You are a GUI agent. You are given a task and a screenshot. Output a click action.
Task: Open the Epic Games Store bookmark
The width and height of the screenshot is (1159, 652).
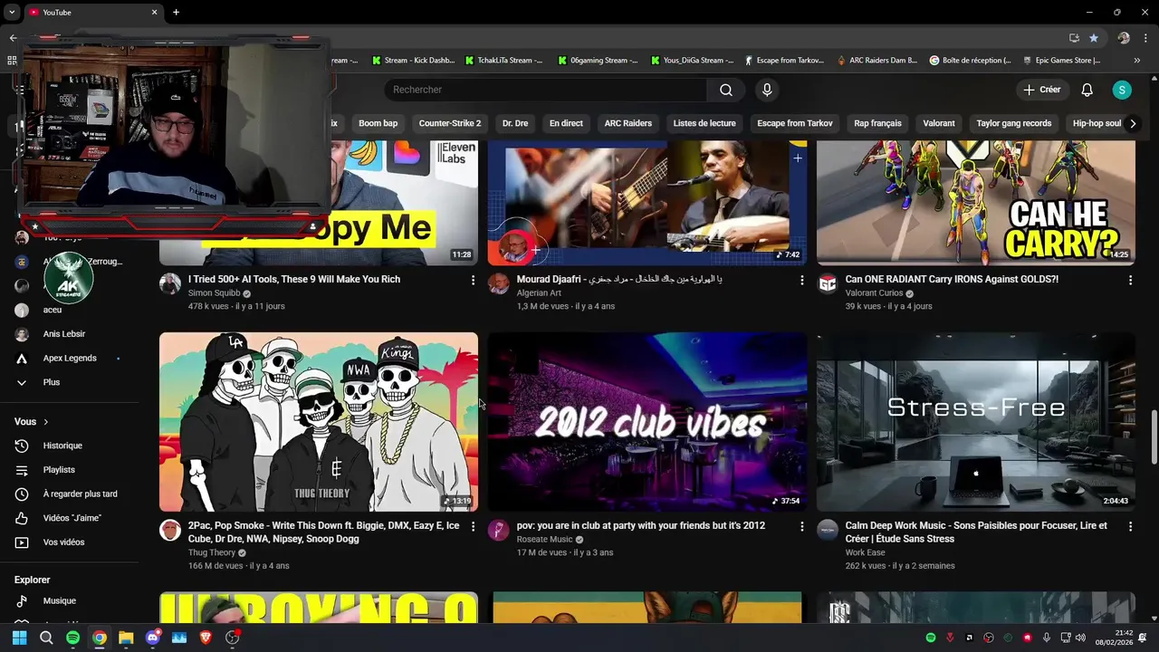click(x=1061, y=61)
